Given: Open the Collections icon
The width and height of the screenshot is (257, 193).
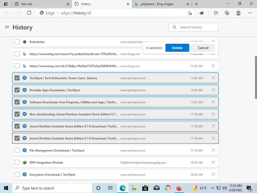Looking at the screenshot, I should 227,13.
